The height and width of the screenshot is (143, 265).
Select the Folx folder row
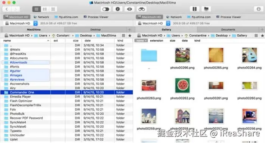(x=67, y=109)
